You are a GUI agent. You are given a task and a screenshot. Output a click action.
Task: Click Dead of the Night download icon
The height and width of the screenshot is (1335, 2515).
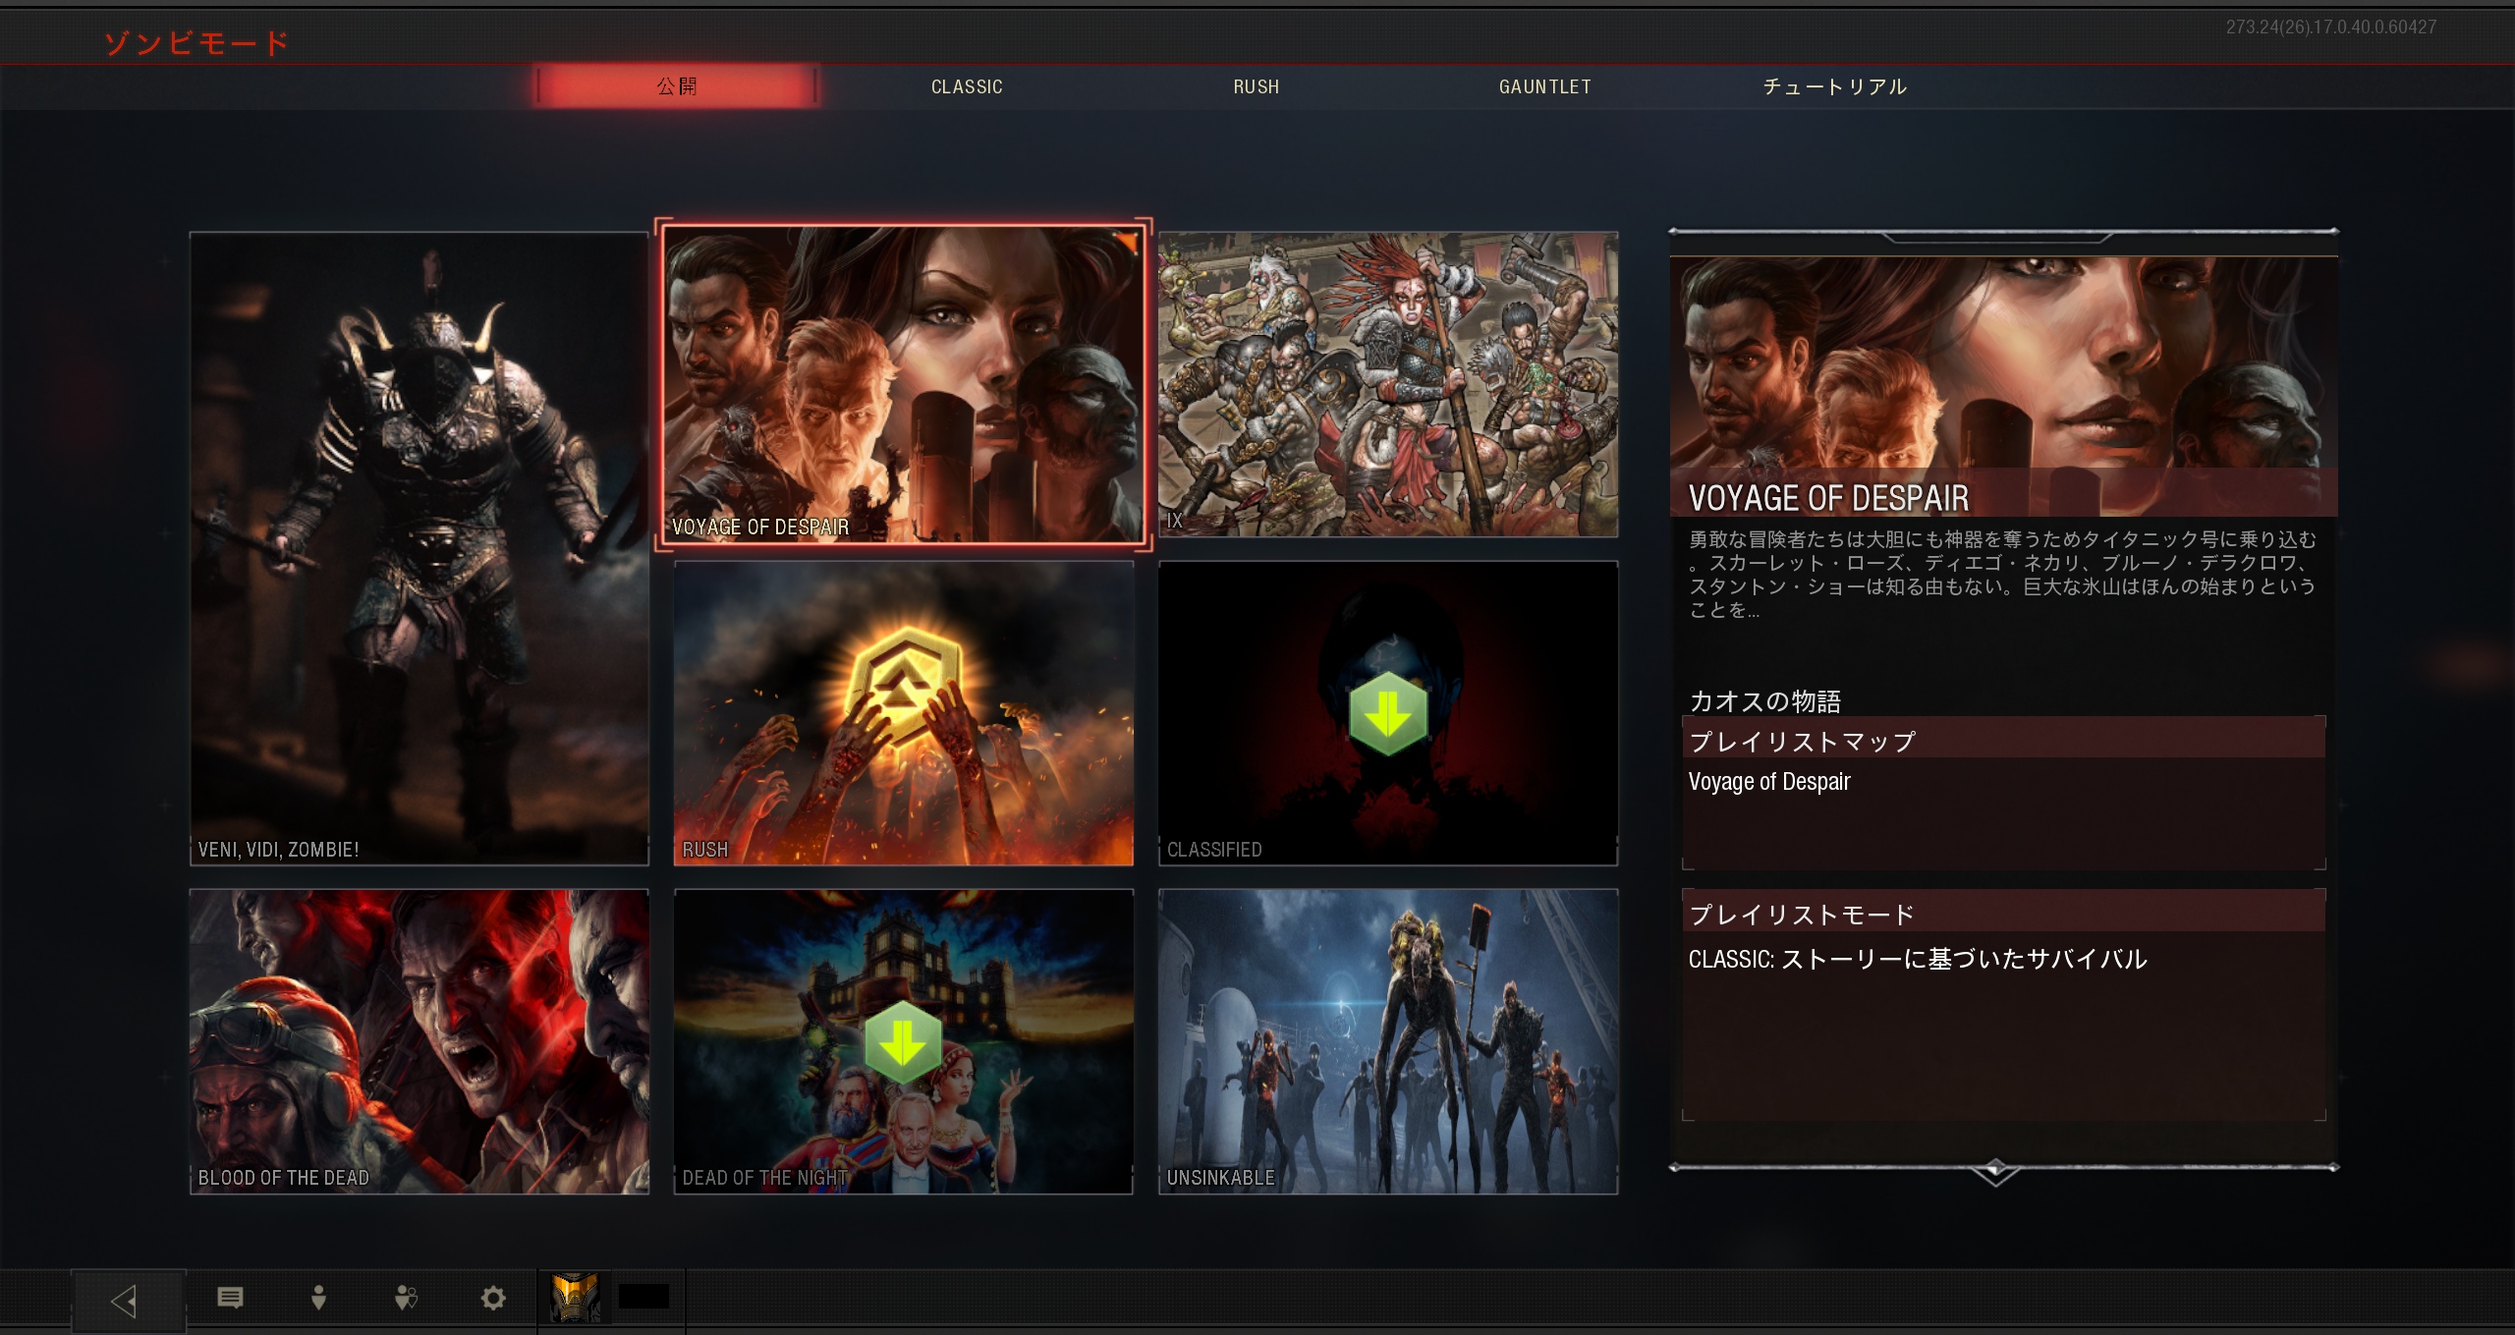click(x=903, y=1042)
